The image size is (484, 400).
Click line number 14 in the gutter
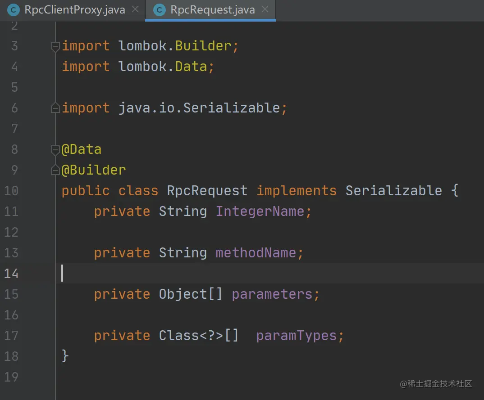[11, 274]
